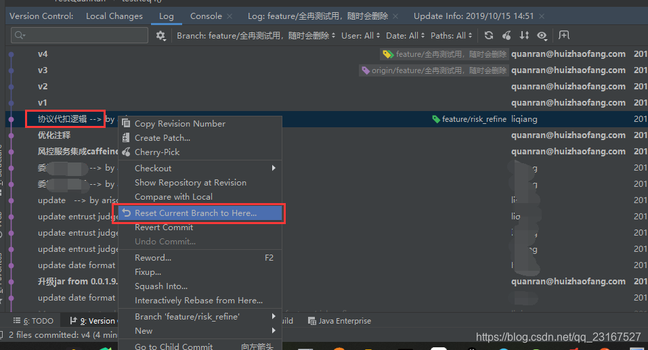648x350 pixels.
Task: Select the v3 commit row
Action: [326, 70]
